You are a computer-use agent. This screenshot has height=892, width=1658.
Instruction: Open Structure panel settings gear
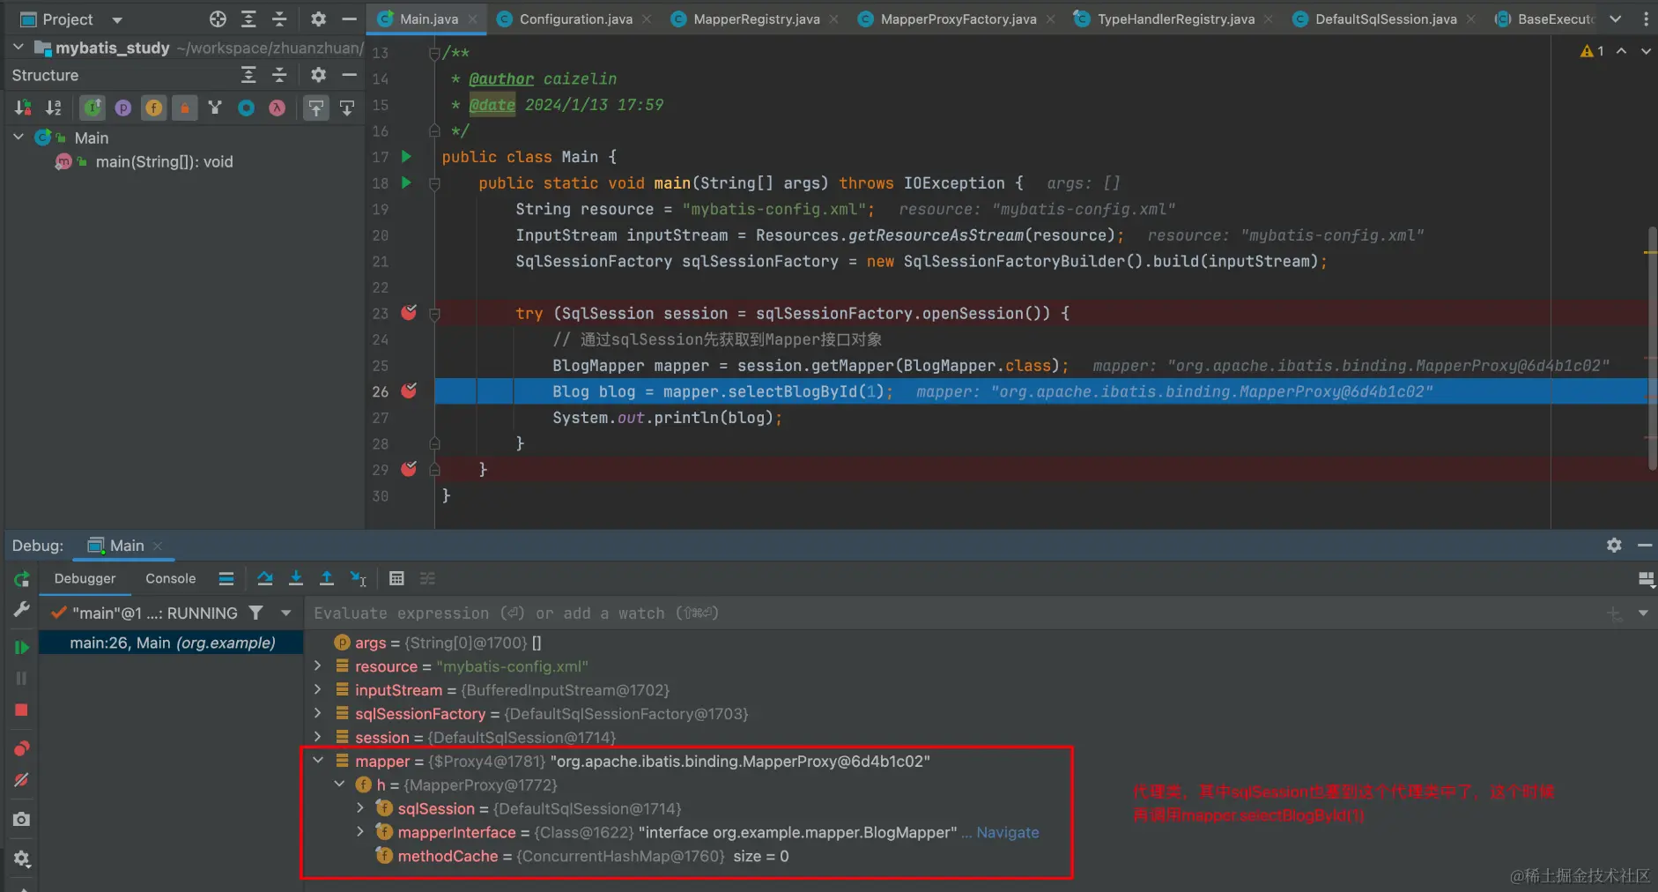click(x=318, y=75)
